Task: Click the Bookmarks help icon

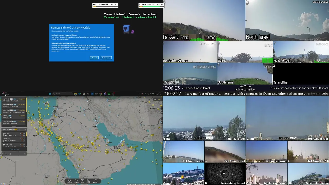Action: click(10, 154)
